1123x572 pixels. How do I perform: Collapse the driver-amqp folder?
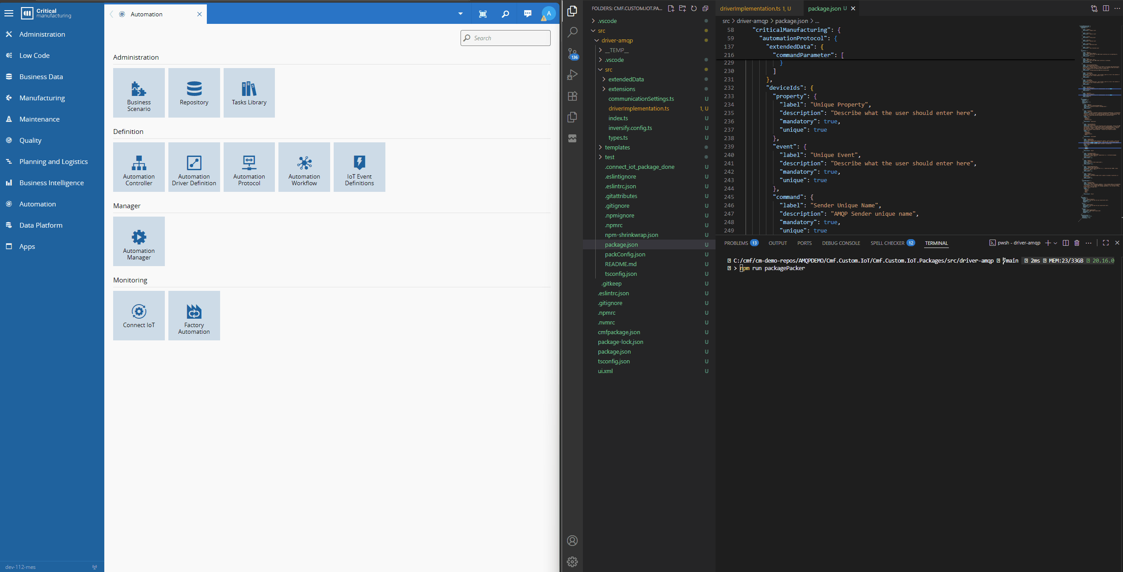(x=617, y=40)
